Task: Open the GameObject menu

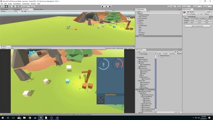Action: 17,4
